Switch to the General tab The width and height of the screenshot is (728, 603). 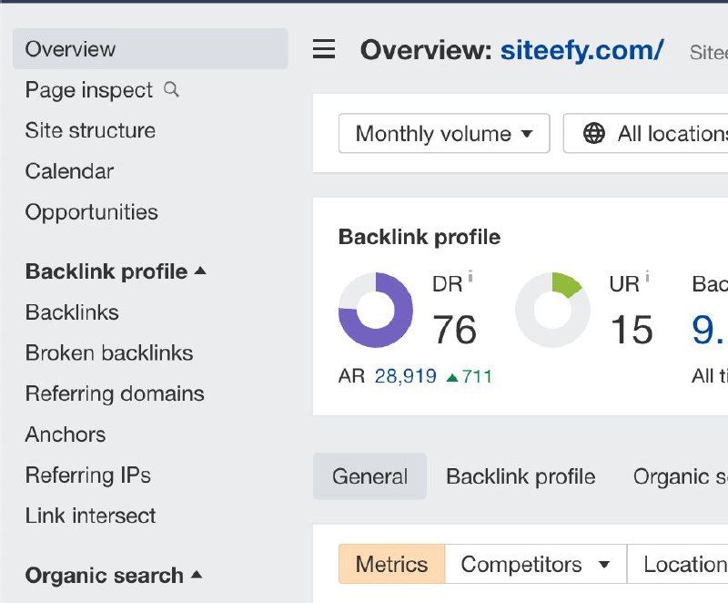click(x=369, y=476)
